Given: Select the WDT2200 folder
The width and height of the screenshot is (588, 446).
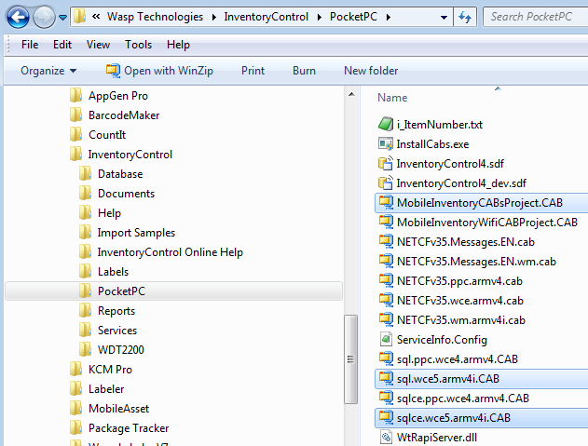Looking at the screenshot, I should [x=121, y=350].
